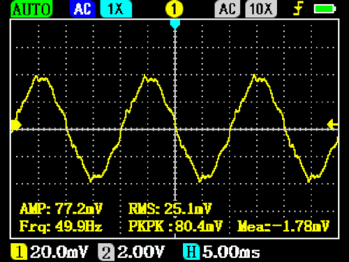Select the cyan 1X probe attenuation badge

click(x=116, y=9)
